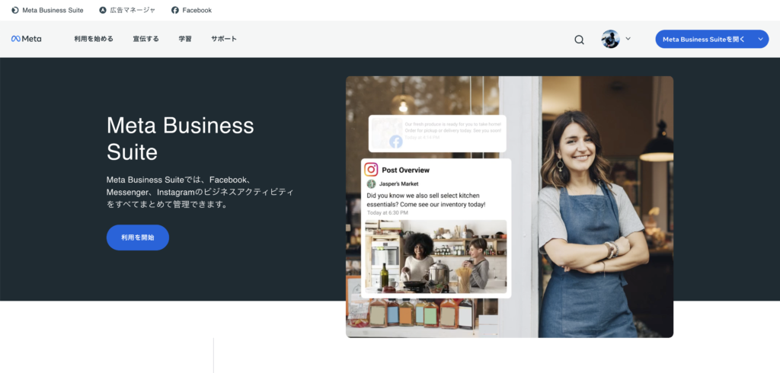Viewport: 780px width, 373px height.
Task: Open the 宣伝する menu
Action: pos(145,39)
